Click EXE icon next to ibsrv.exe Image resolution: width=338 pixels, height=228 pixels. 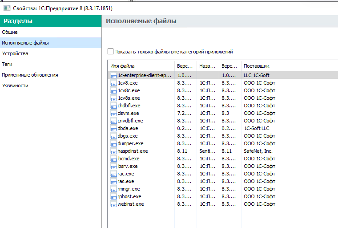pyautogui.click(x=113, y=166)
